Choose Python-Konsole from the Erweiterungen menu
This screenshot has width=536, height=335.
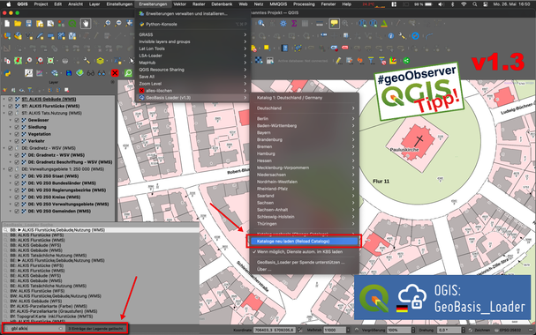[x=161, y=24]
